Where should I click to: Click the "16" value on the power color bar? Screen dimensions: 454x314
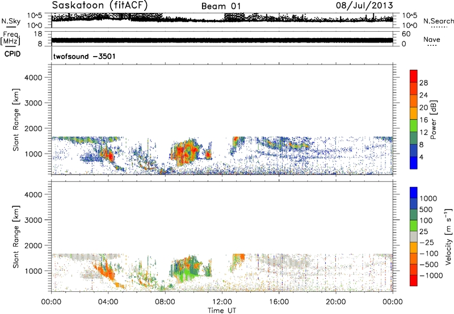click(423, 120)
